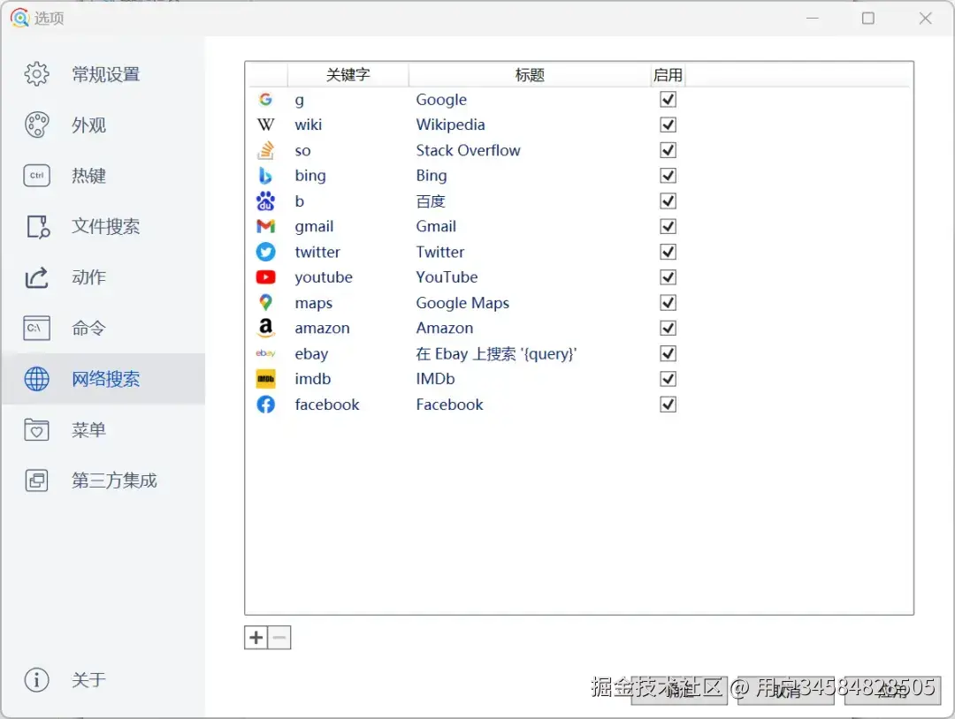Select the 'youtube' keyword cell
The image size is (955, 719).
[324, 277]
